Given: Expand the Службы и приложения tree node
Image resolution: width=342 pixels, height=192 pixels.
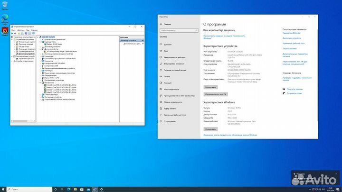Looking at the screenshot, I should coord(12,61).
